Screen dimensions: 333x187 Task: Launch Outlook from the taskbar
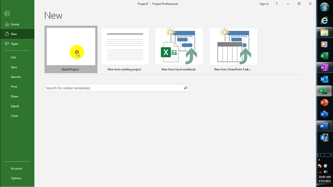(x=324, y=79)
